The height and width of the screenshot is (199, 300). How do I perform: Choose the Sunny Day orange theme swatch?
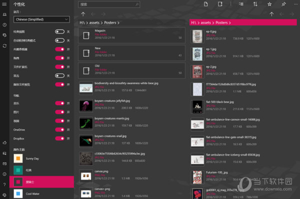point(18,158)
